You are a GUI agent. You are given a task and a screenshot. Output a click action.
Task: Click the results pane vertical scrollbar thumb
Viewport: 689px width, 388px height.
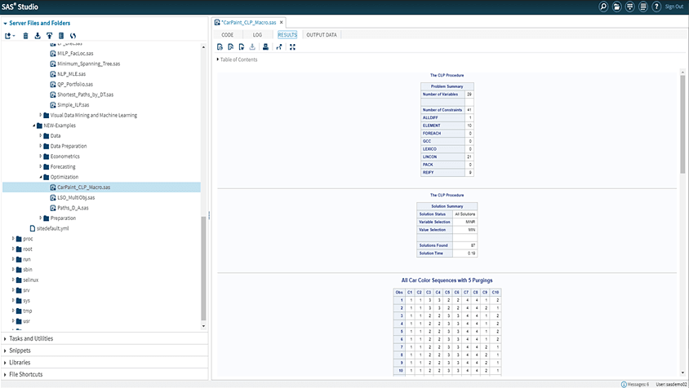[682, 125]
